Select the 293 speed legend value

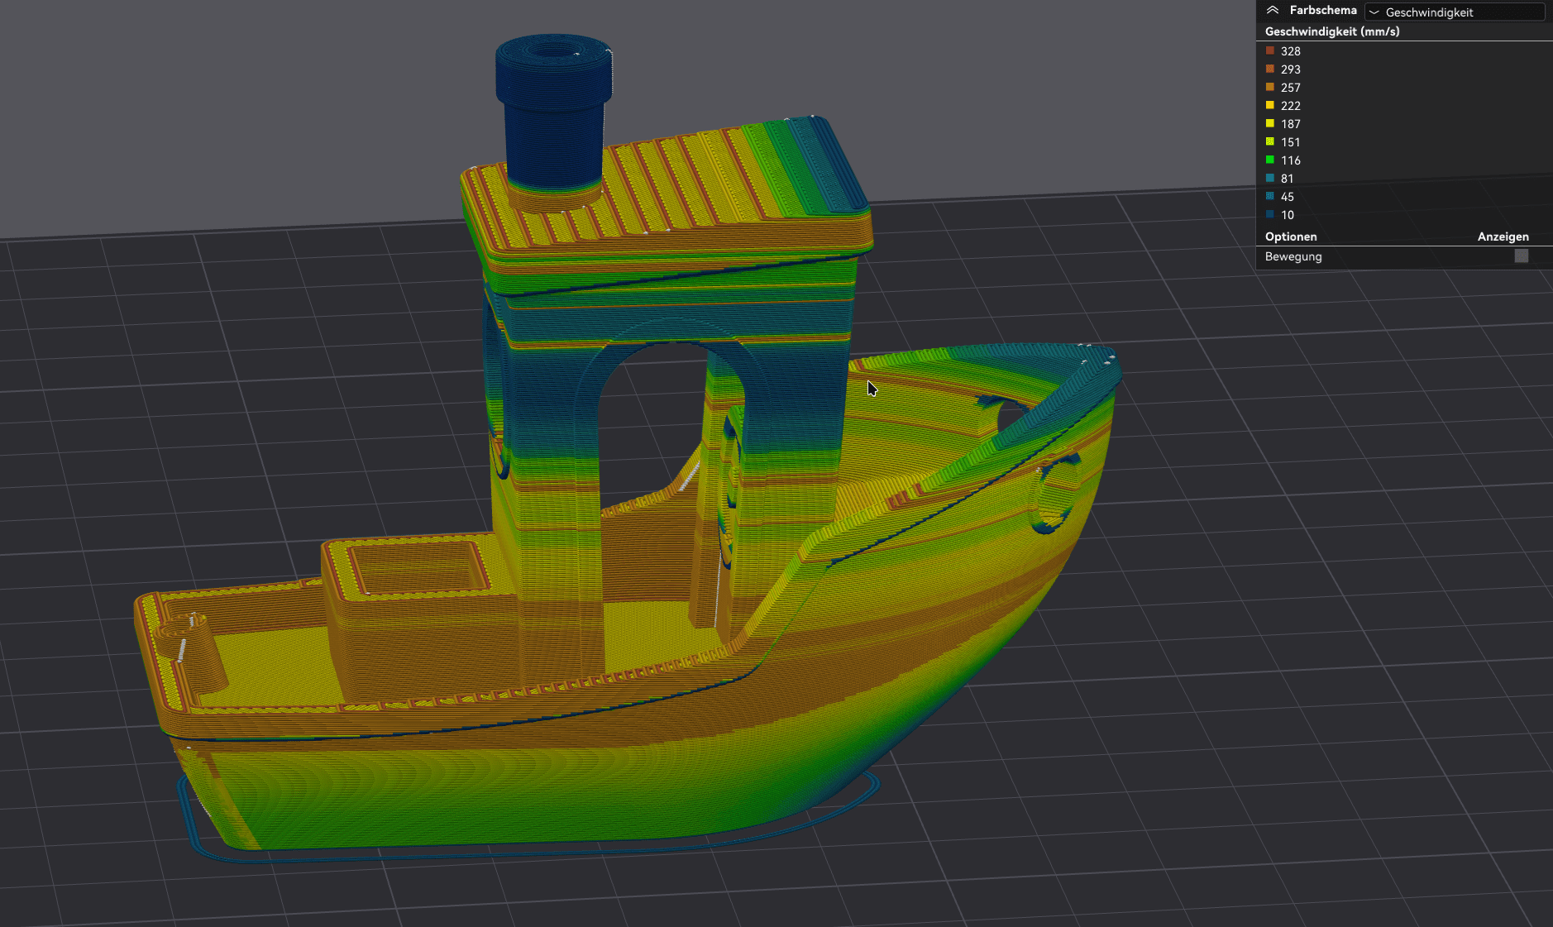1291,69
